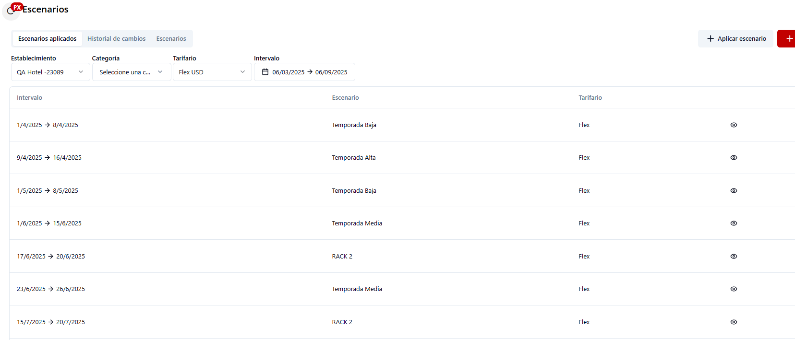
Task: Open calendar icon in Intervalo date field
Action: click(x=265, y=72)
